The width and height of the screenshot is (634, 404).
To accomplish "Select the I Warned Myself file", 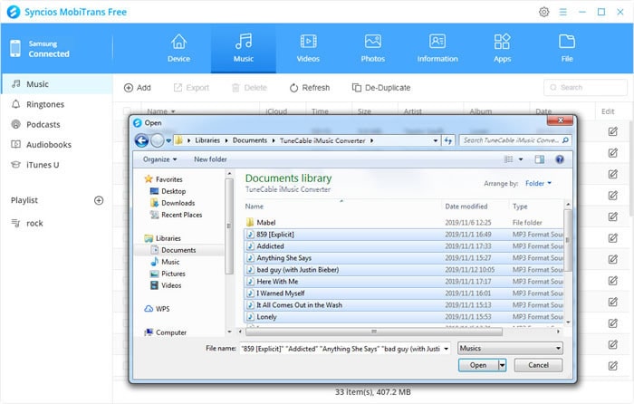I will point(404,293).
